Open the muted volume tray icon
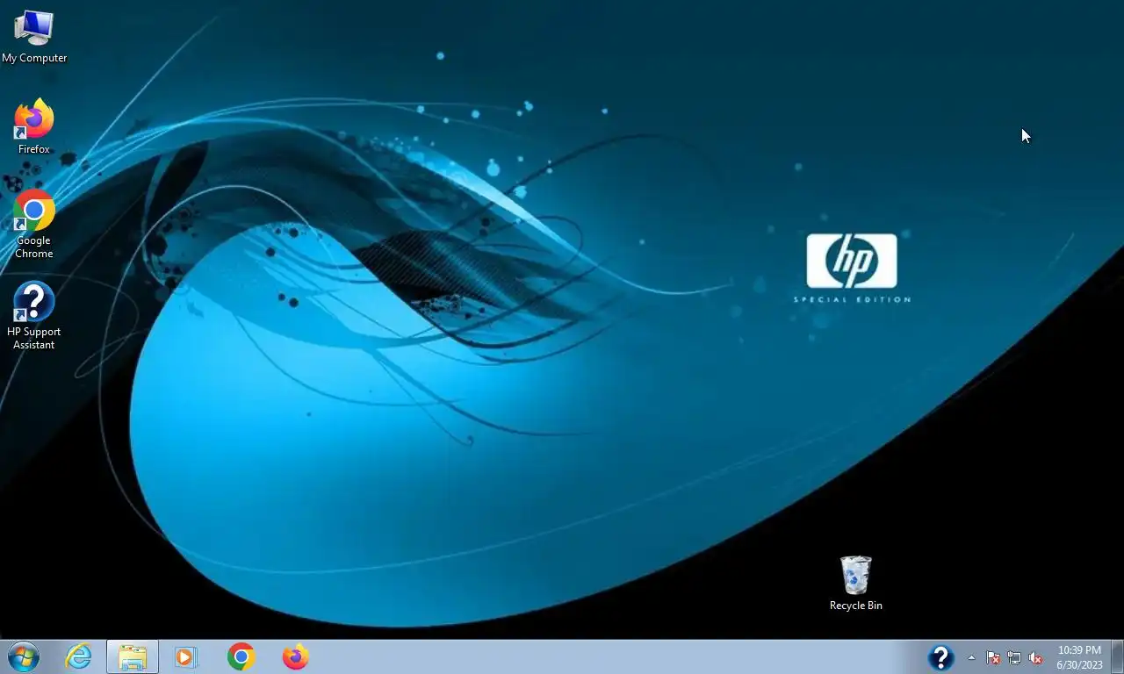Viewport: 1124px width, 674px height. 1035,657
